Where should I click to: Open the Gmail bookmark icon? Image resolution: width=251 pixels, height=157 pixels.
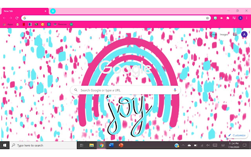(17, 24)
